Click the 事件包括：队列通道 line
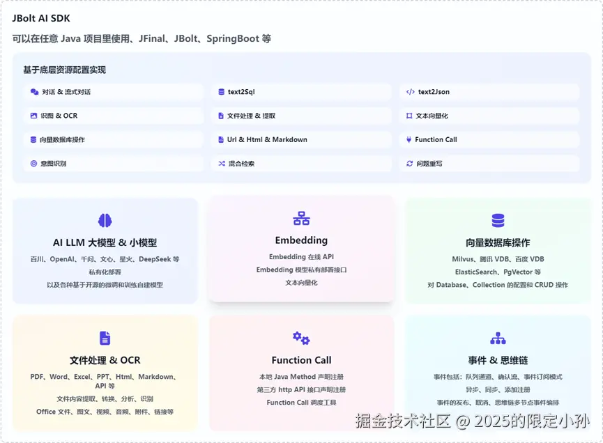603x443 pixels. pos(498,377)
